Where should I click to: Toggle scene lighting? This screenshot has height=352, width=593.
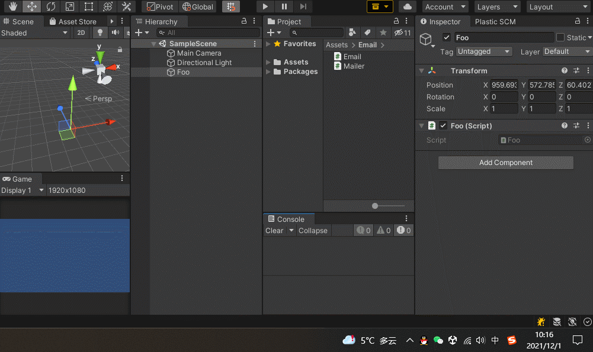point(100,33)
